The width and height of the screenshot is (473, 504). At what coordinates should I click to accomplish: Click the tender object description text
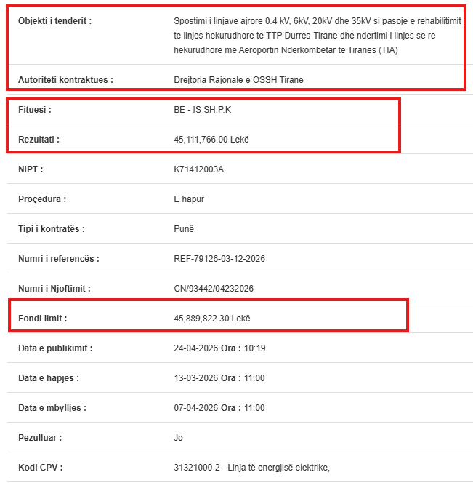318,36
